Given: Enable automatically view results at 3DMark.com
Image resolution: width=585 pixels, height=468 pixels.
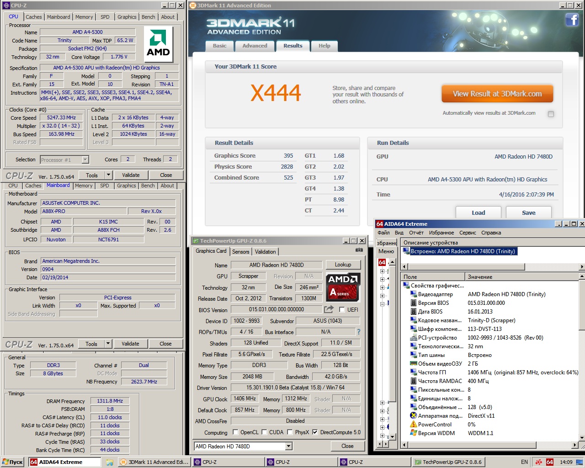Looking at the screenshot, I should (x=551, y=114).
